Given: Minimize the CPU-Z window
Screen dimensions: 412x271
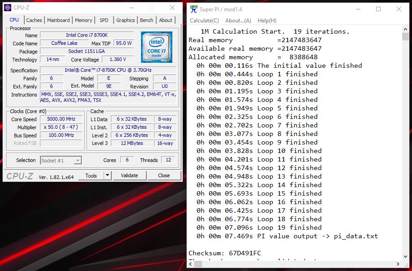Looking at the screenshot, I should click(x=131, y=8).
